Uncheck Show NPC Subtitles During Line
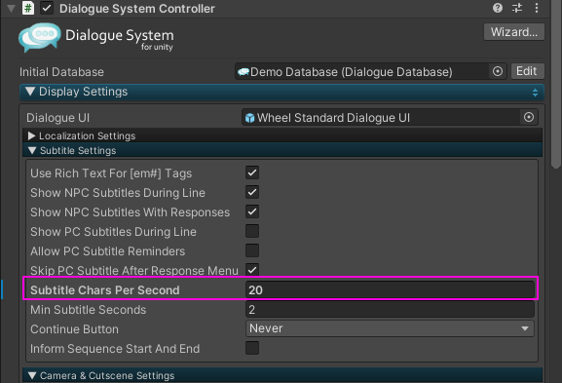This screenshot has height=383, width=562. [252, 192]
